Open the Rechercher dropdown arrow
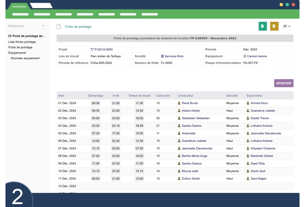This screenshot has width=305, height=207. pos(43,26)
